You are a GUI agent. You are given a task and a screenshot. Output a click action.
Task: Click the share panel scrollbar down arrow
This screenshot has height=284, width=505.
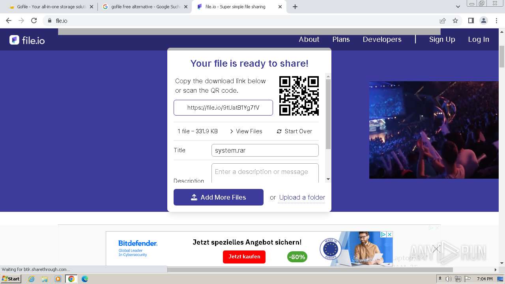(x=328, y=179)
